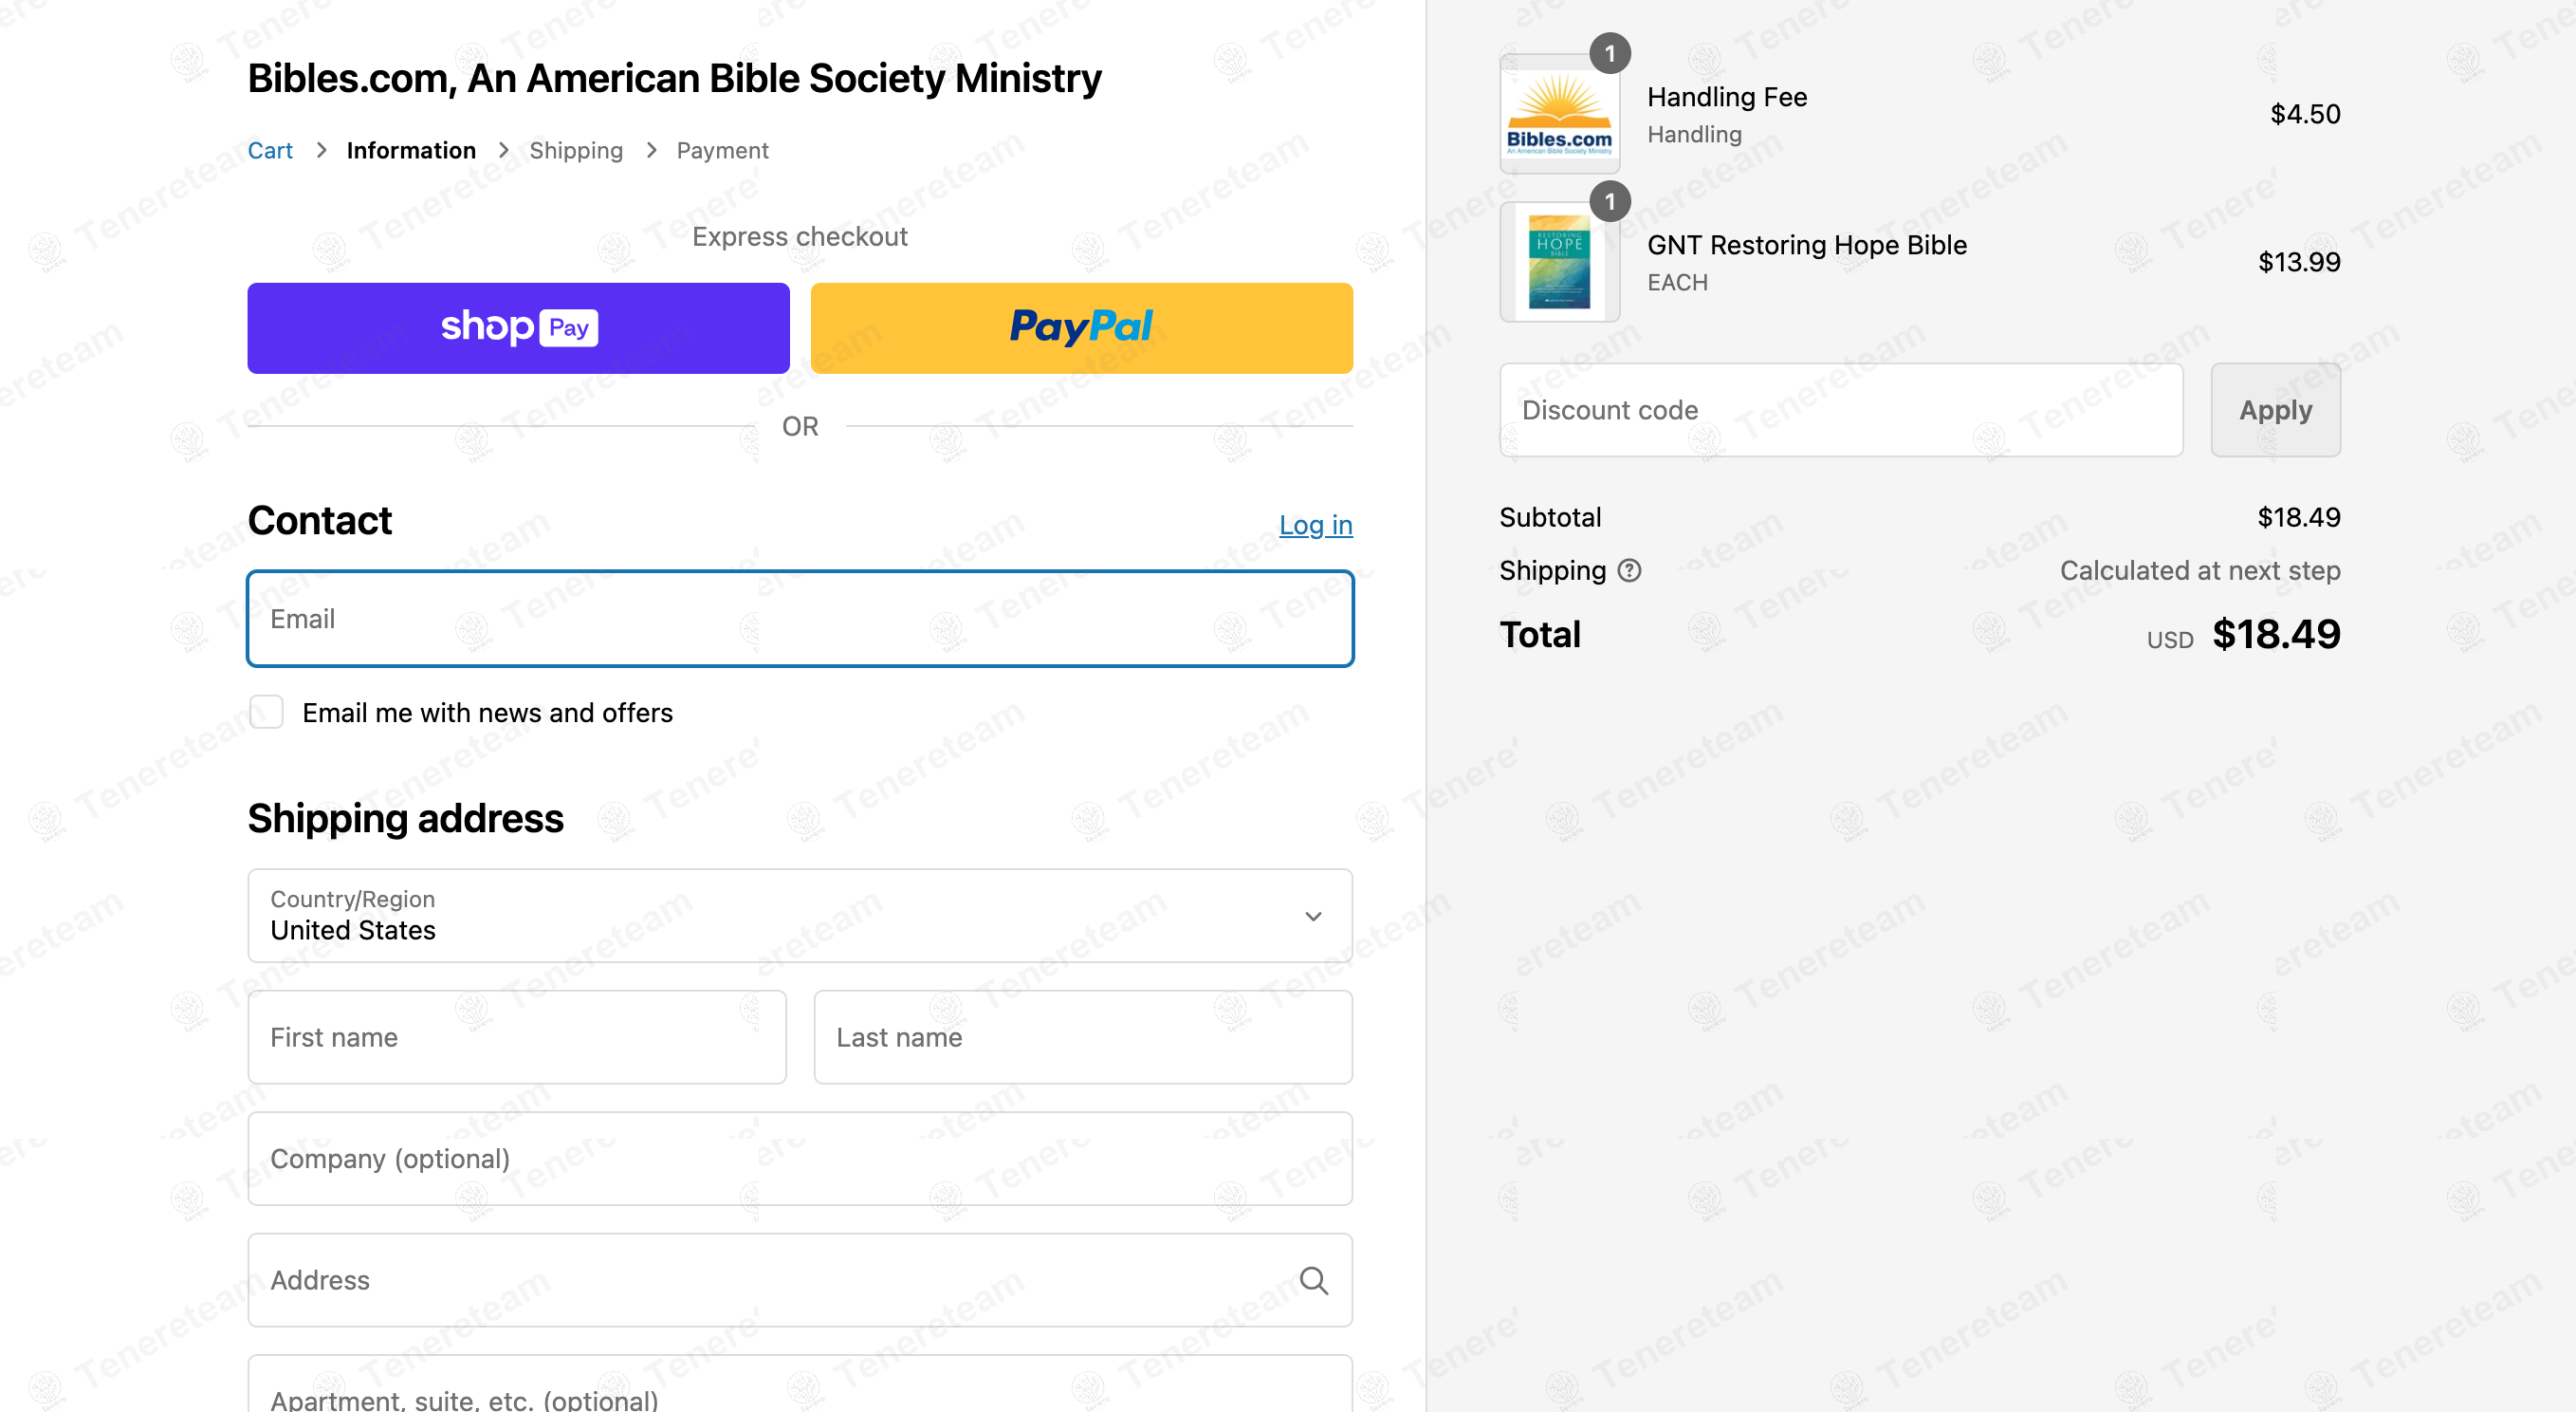Click the Log in link
The image size is (2576, 1412).
pyautogui.click(x=1315, y=525)
